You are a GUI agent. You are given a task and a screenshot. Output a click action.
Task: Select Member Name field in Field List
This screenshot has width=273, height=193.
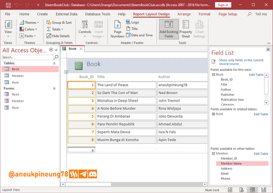[x=242, y=164]
